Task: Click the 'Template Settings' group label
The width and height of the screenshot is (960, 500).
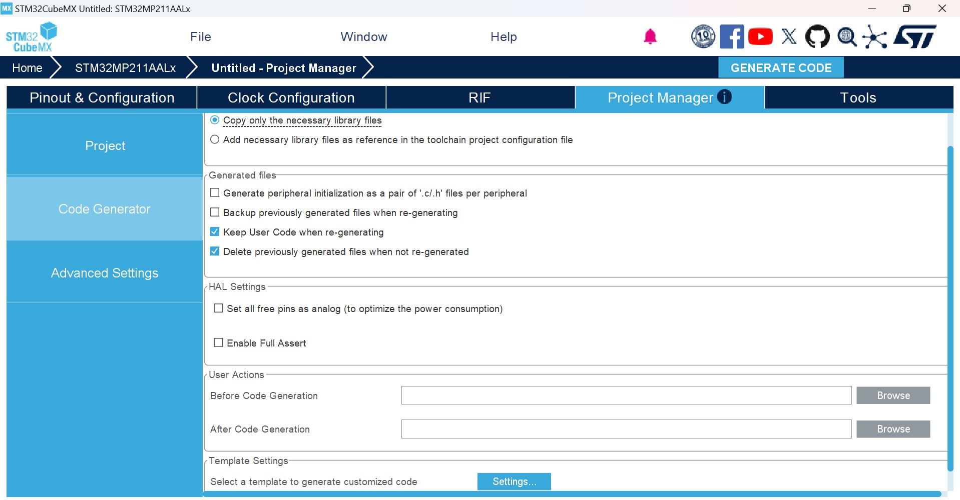Action: click(248, 461)
